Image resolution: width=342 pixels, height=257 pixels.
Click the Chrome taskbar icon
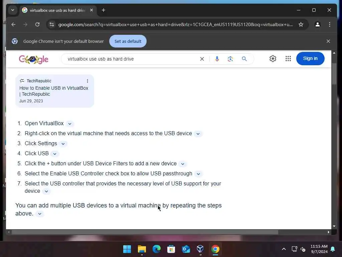pyautogui.click(x=215, y=249)
